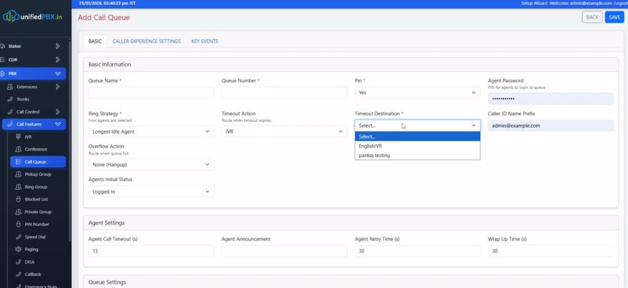
Task: Click the Logout link
Action: point(621,3)
